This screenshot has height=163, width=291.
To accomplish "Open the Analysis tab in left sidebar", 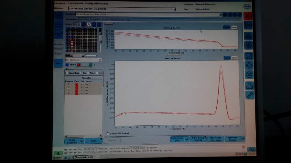I will pyautogui.click(x=59, y=44).
